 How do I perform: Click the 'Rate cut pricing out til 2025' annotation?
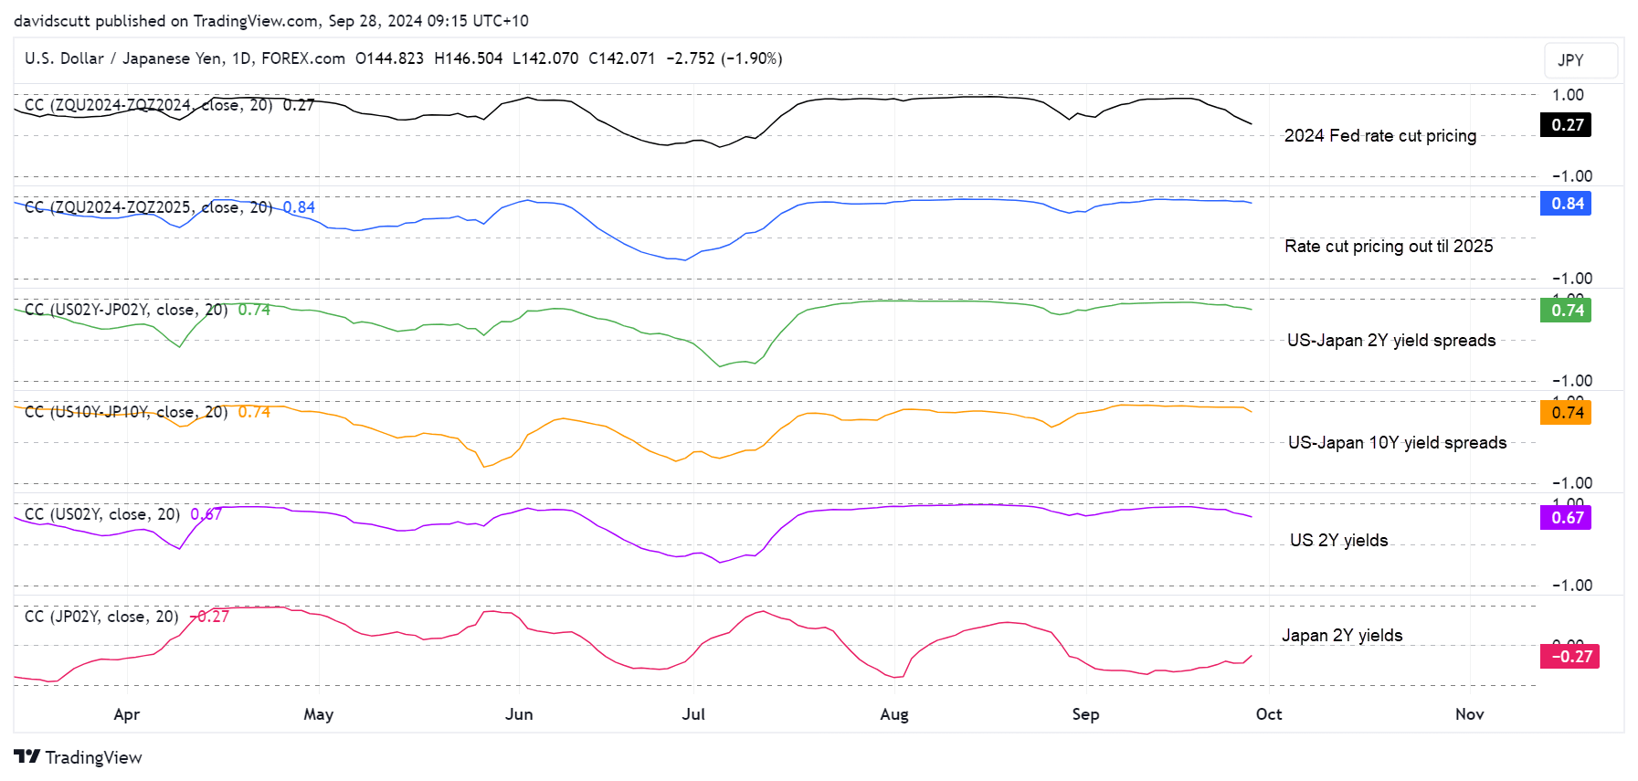pos(1389,247)
